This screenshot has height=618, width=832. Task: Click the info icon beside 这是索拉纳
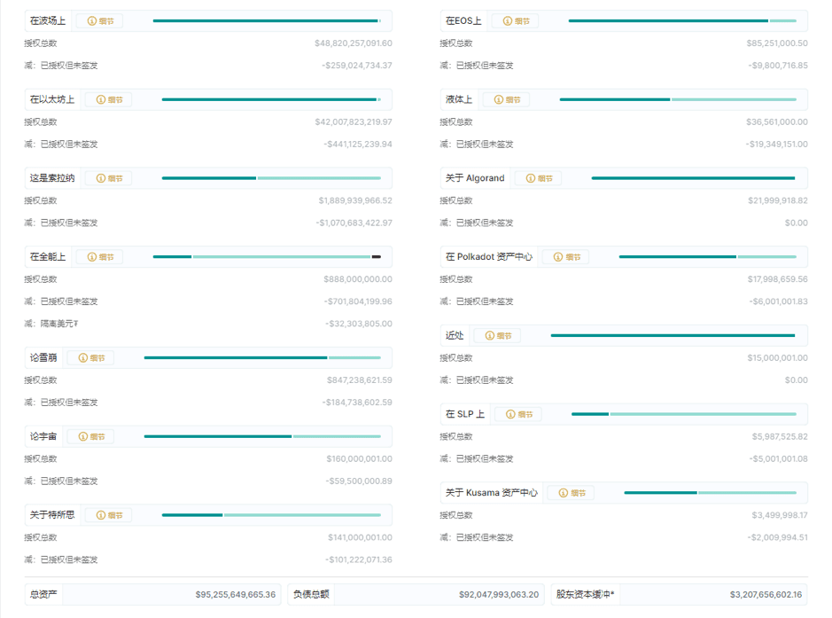tap(100, 178)
